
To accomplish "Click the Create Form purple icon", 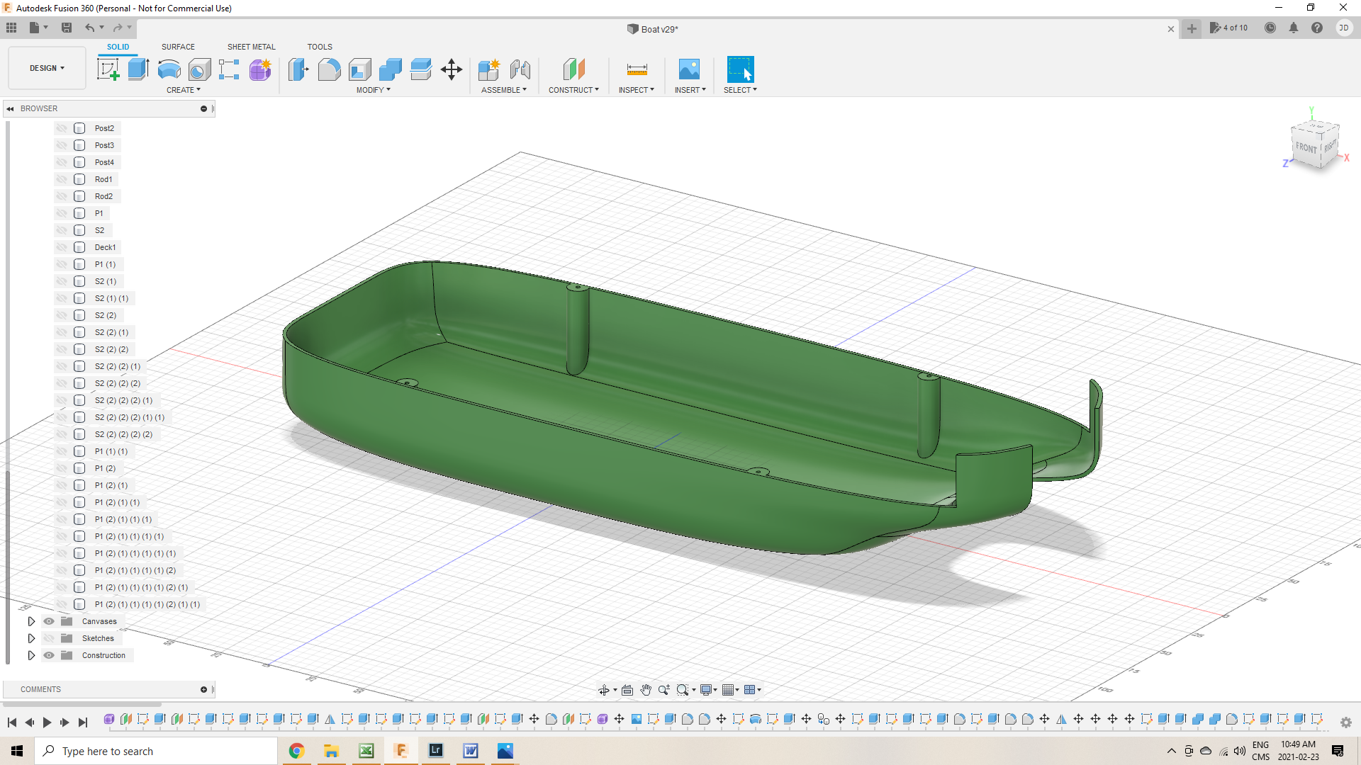I will click(x=260, y=69).
